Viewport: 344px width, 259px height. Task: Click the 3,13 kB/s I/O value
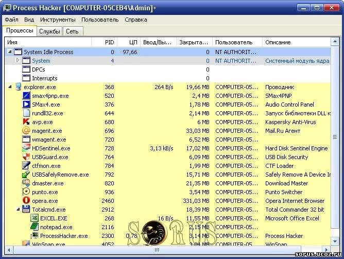pyautogui.click(x=162, y=148)
